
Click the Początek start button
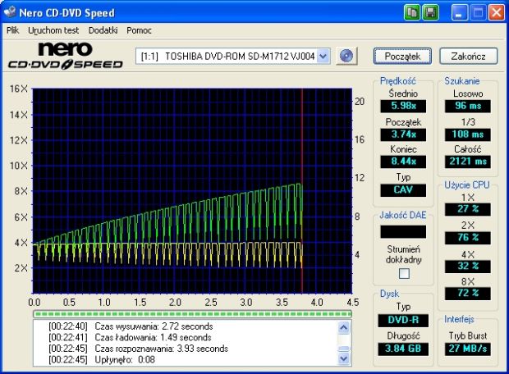[x=402, y=56]
